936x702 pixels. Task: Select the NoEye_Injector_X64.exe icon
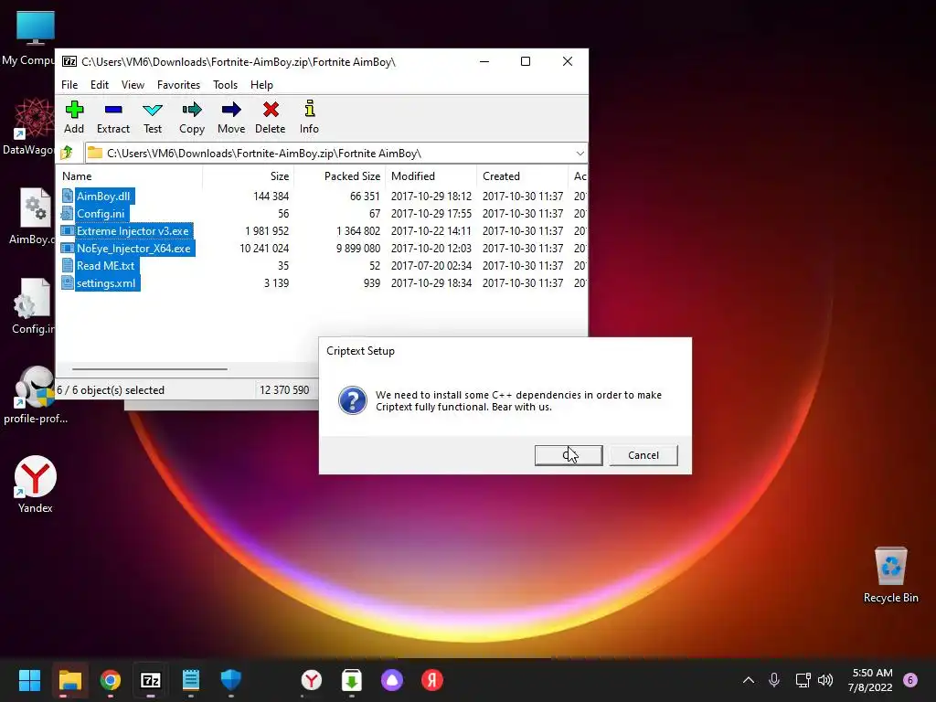68,248
